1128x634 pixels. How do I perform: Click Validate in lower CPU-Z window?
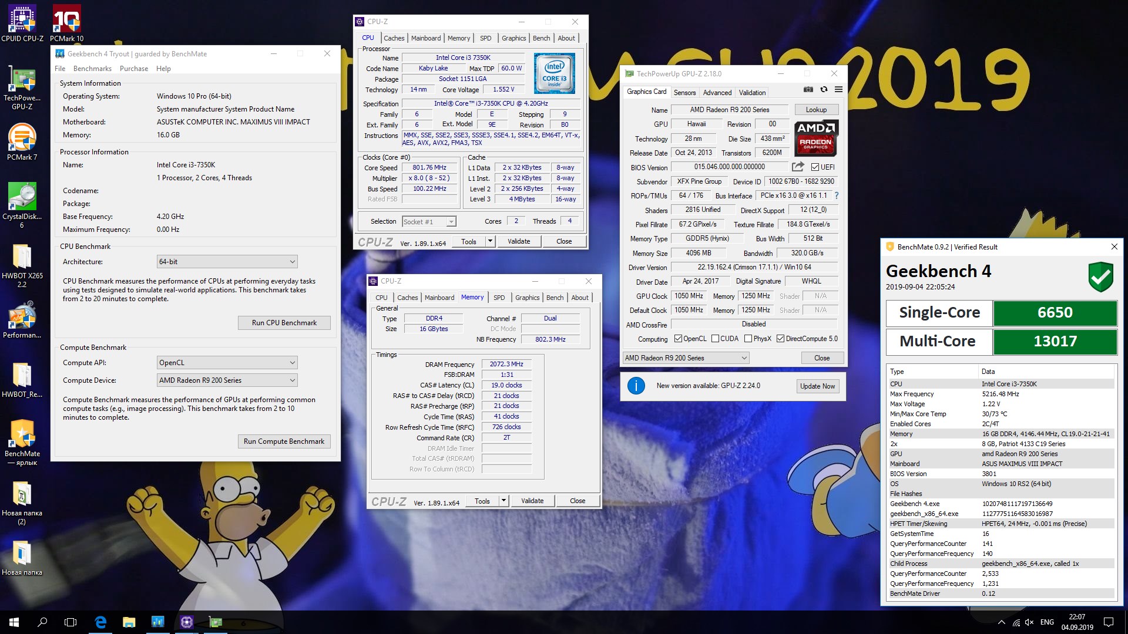pyautogui.click(x=532, y=501)
